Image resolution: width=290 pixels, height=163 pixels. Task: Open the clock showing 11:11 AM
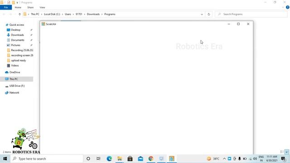tap(272, 159)
